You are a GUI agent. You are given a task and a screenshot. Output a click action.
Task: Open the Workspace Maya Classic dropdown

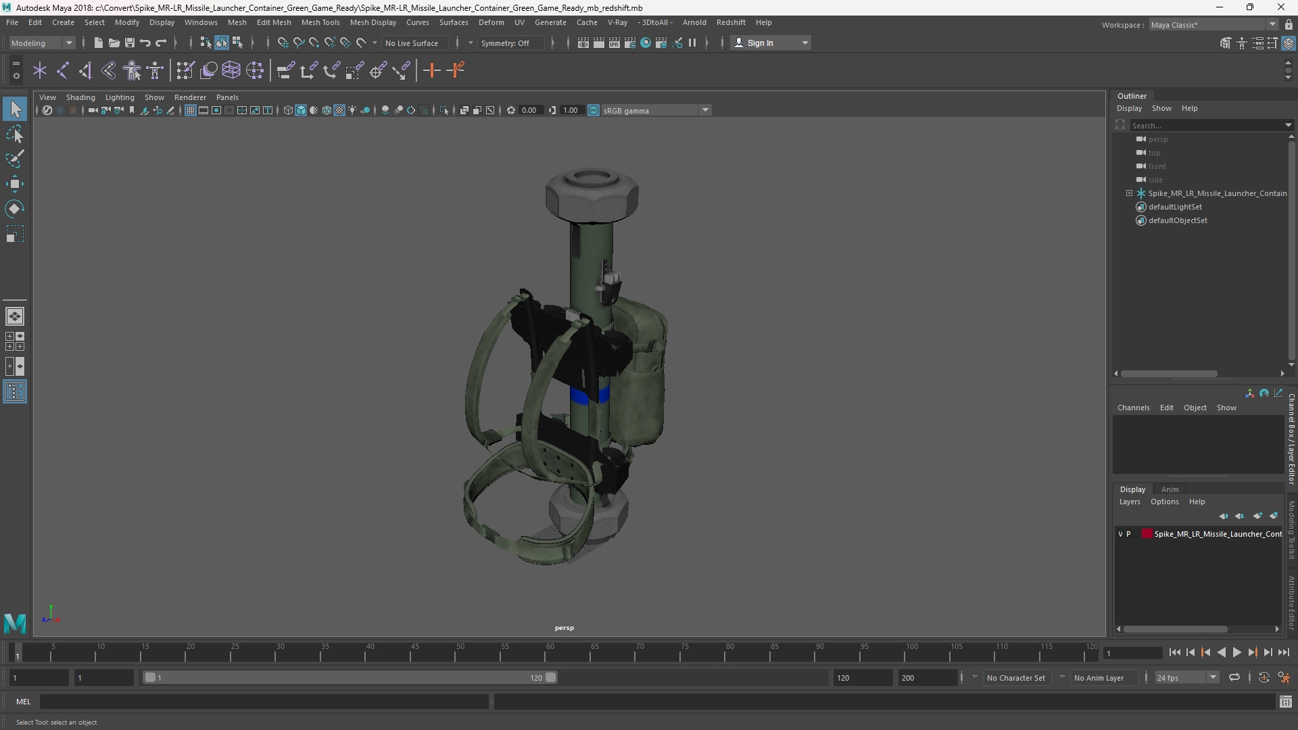(1213, 24)
